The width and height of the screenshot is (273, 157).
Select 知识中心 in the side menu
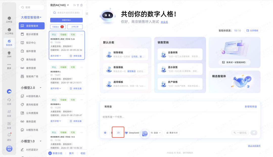point(31,43)
